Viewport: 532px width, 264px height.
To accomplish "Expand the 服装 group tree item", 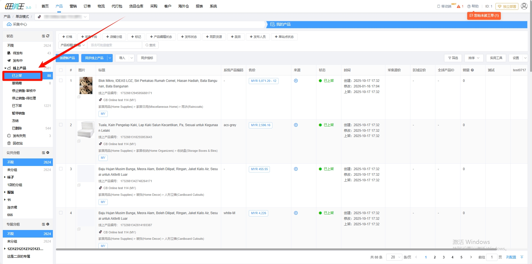I will [x=5, y=192].
